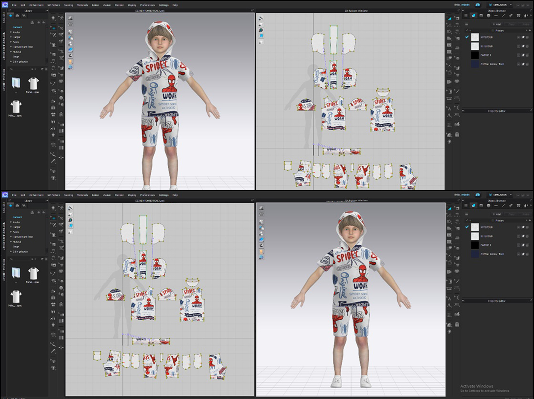The width and height of the screenshot is (534, 399).
Task: Click the favorites star icon in lower Library panel
Action: pyautogui.click(x=11, y=206)
